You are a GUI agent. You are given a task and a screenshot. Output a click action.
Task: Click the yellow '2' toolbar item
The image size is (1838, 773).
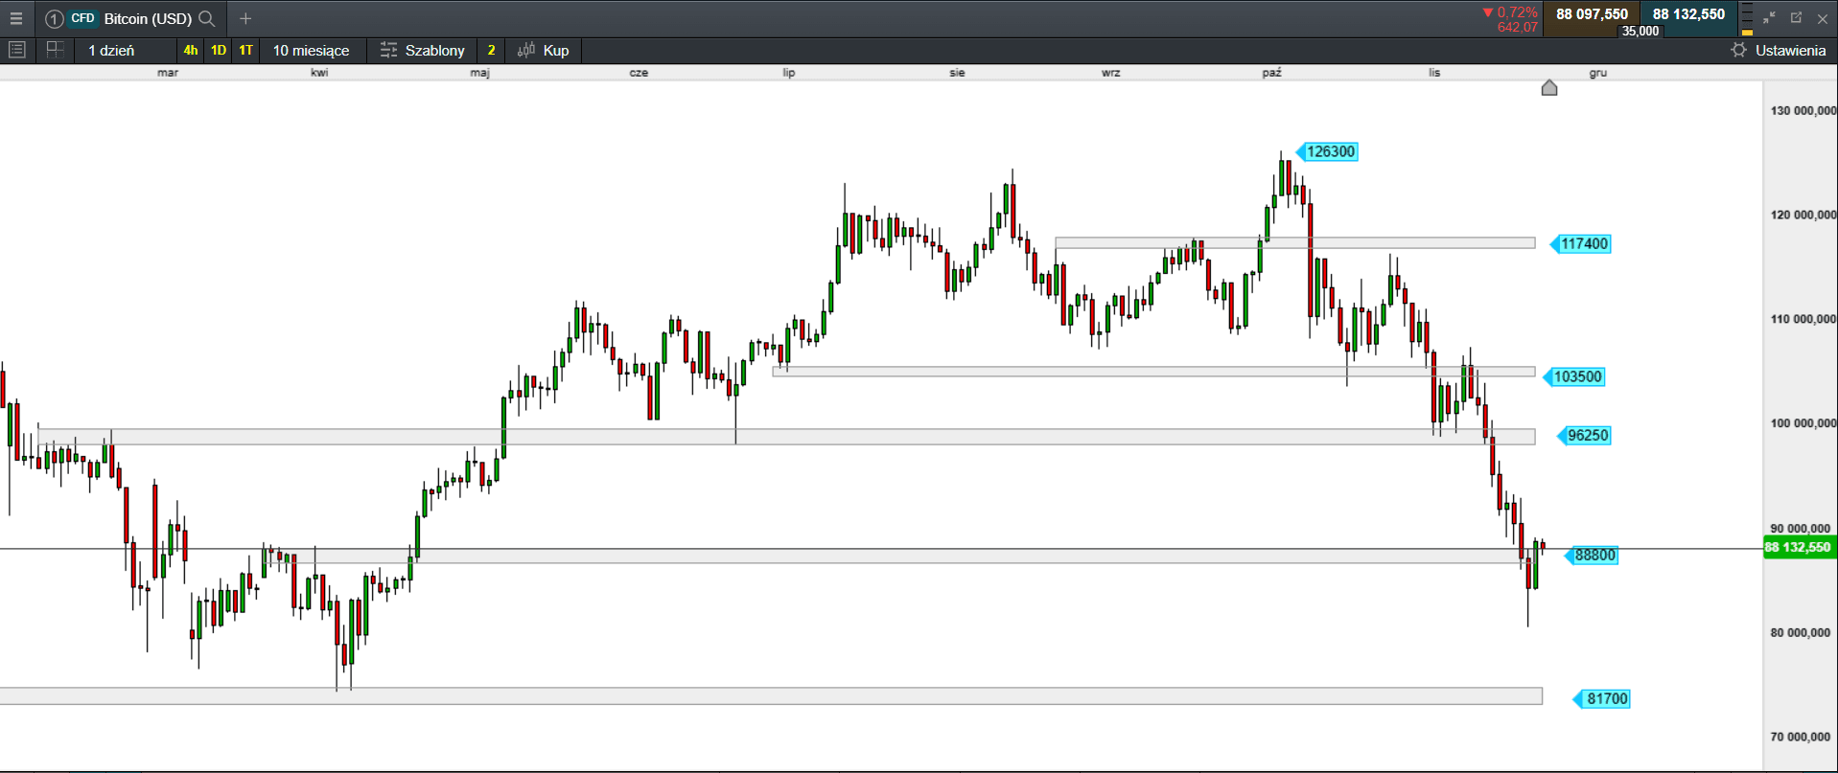[x=491, y=50]
